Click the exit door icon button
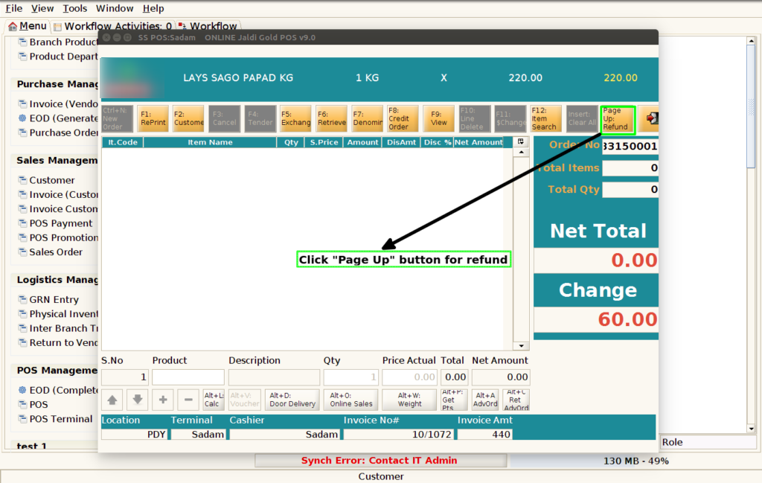Screen dimensions: 762x483 pos(649,118)
